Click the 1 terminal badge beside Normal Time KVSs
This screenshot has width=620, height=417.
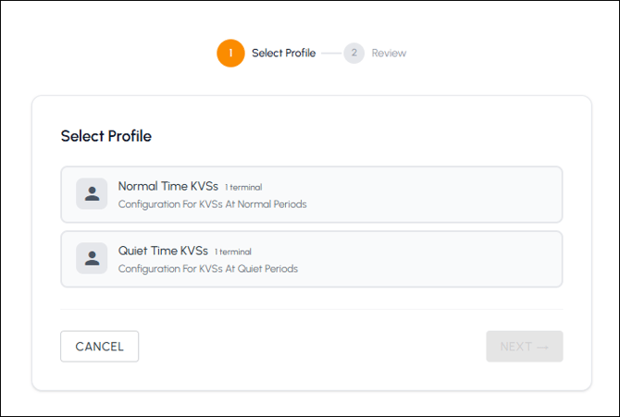pos(243,188)
